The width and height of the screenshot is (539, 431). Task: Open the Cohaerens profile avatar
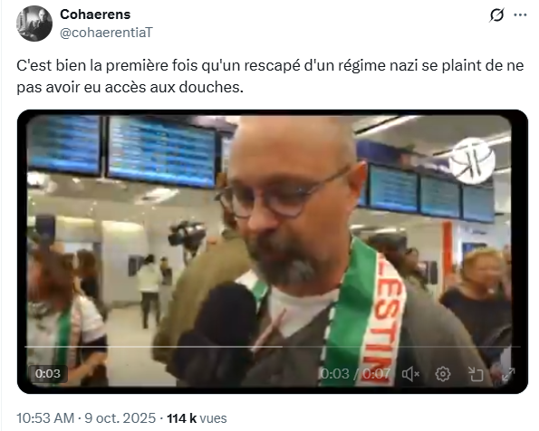(34, 24)
